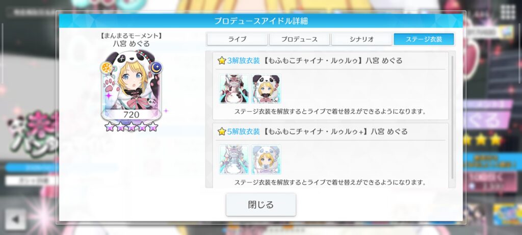This screenshot has width=522, height=235.
Task: Select the シナリオ tab
Action: pyautogui.click(x=361, y=39)
